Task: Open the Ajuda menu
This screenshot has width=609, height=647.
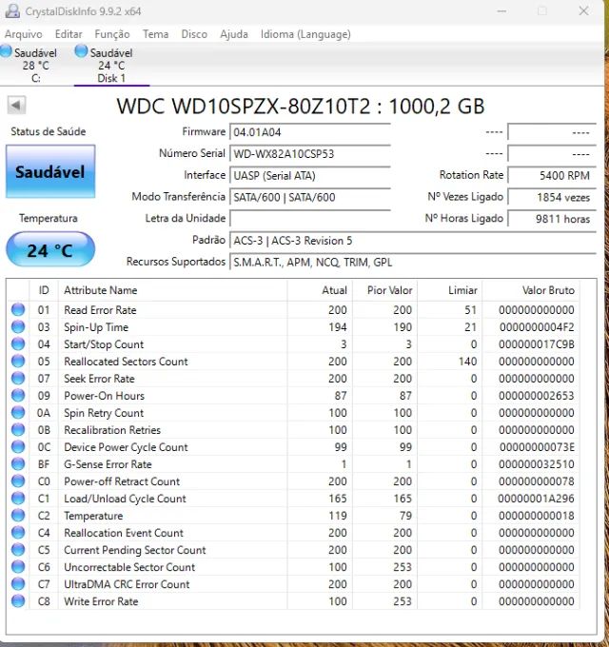Action: (234, 34)
